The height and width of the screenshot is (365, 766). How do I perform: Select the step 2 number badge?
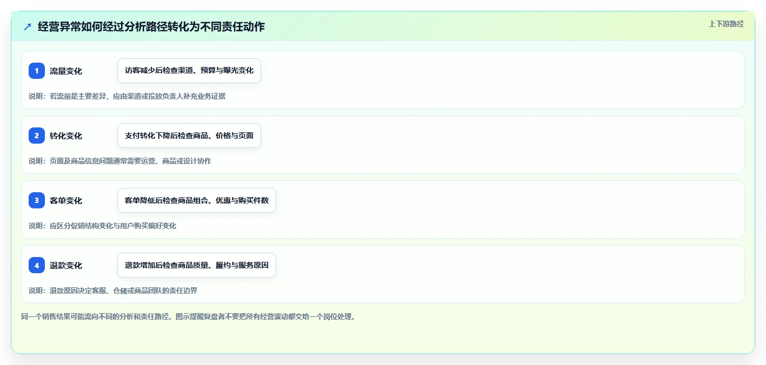coord(37,136)
